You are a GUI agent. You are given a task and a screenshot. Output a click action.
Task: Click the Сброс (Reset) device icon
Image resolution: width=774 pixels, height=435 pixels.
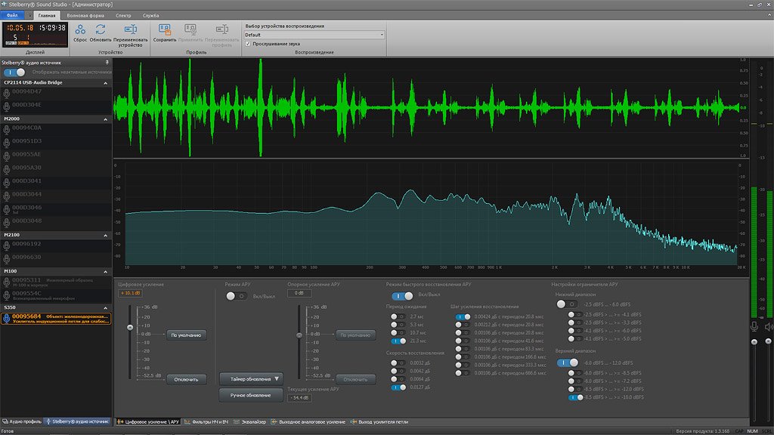coord(80,30)
